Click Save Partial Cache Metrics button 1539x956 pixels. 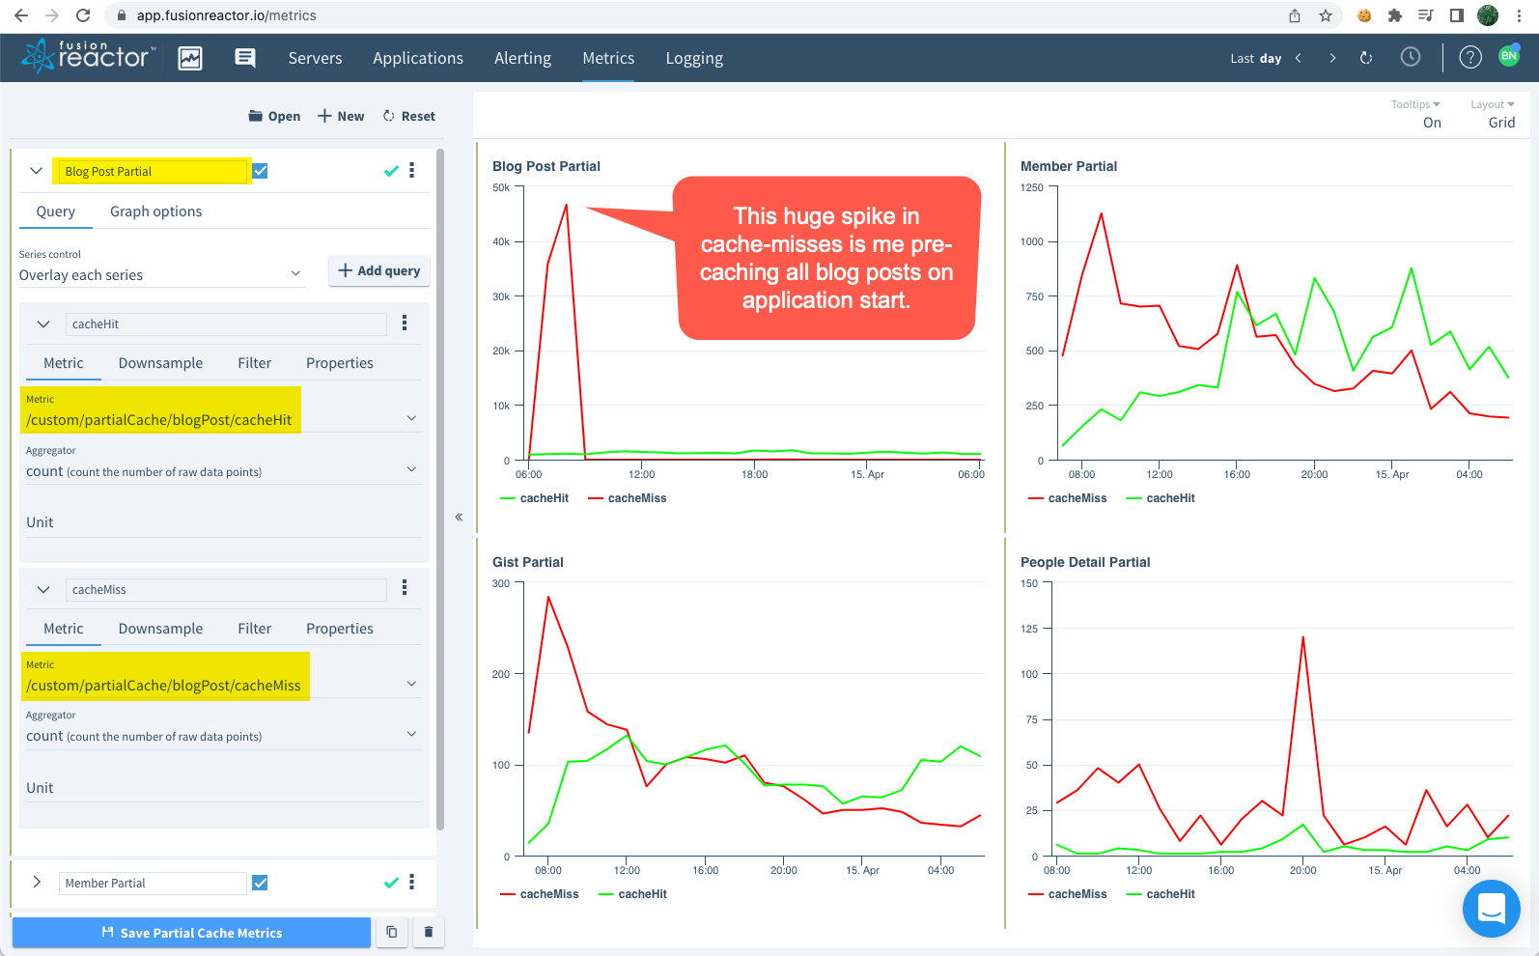click(x=191, y=933)
